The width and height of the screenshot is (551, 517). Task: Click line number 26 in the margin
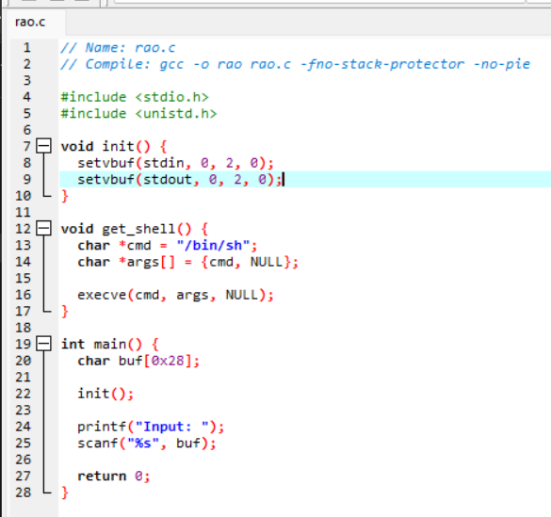pyautogui.click(x=24, y=460)
